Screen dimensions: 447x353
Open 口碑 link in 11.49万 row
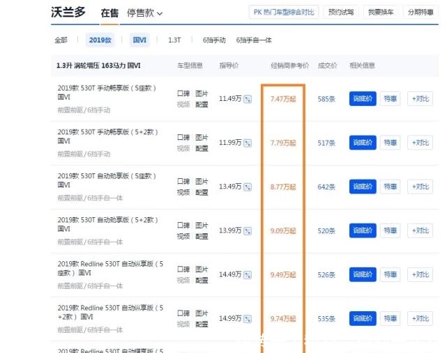coord(183,93)
